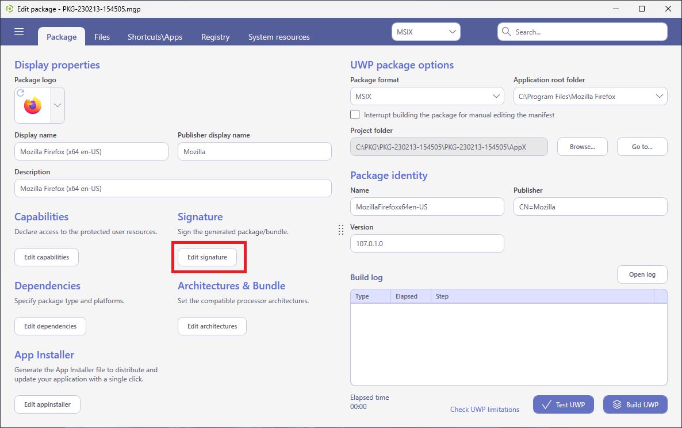Click the Go to... button
Screen dimensions: 682x428
tap(642, 147)
